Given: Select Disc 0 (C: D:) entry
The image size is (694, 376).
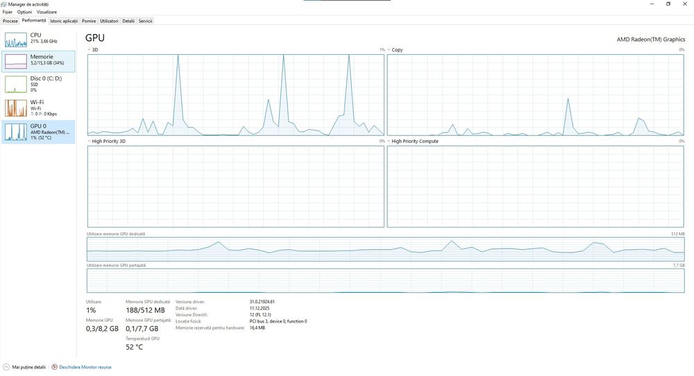Looking at the screenshot, I should pyautogui.click(x=38, y=84).
